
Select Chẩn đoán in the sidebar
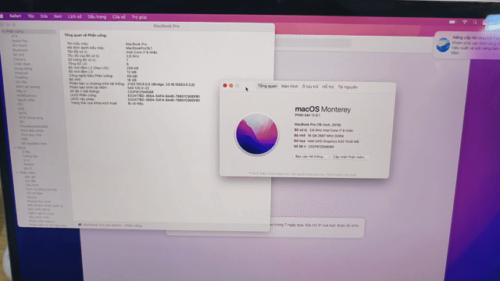pyautogui.click(x=22, y=64)
